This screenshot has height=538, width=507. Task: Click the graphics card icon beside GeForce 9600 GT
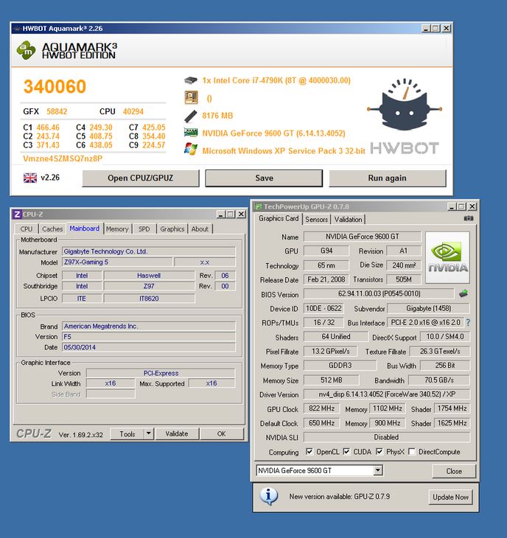coord(191,133)
